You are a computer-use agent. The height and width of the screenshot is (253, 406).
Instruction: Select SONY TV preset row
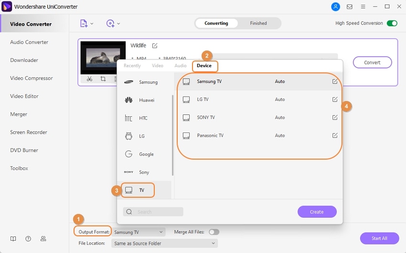click(259, 118)
